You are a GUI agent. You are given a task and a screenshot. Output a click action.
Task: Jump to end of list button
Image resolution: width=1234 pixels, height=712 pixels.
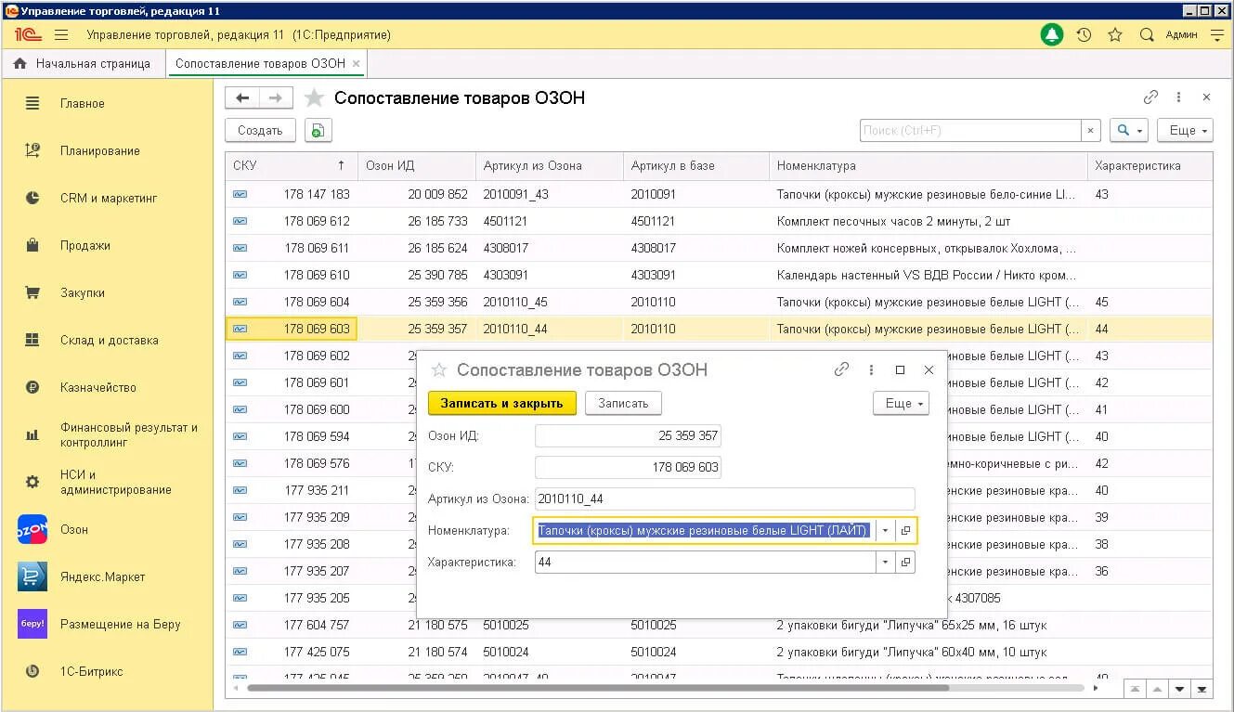pyautogui.click(x=1202, y=689)
